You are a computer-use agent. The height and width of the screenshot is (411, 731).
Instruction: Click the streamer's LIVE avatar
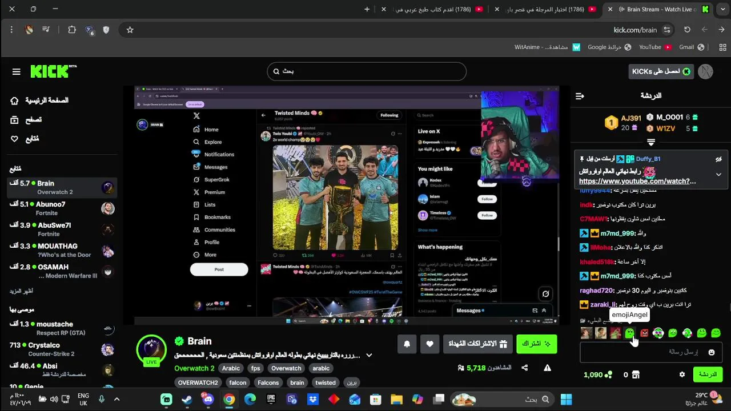point(151,349)
